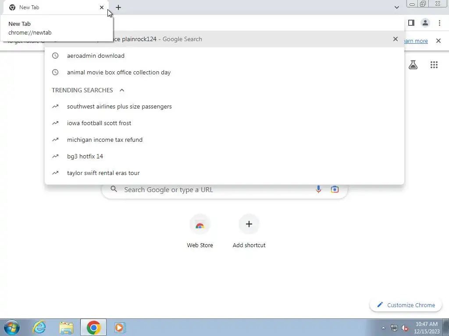The image size is (449, 336).
Task: Launch Internet Explorer from the taskbar
Action: click(39, 327)
